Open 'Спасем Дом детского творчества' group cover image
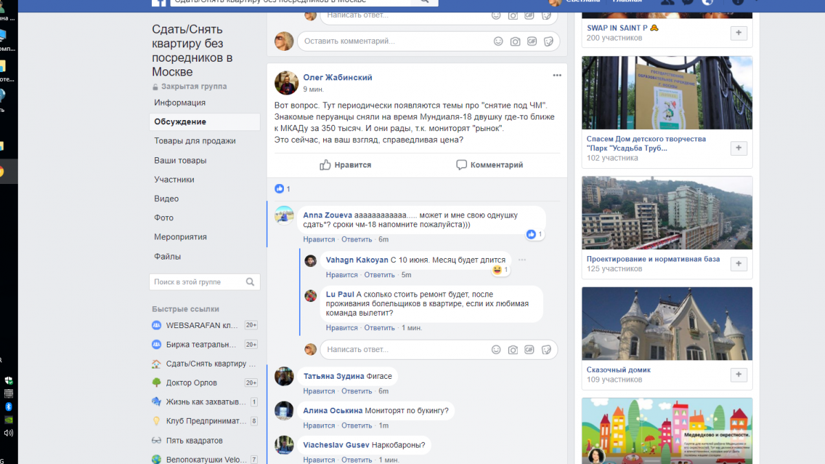Screen dimensions: 825x464 [667, 93]
